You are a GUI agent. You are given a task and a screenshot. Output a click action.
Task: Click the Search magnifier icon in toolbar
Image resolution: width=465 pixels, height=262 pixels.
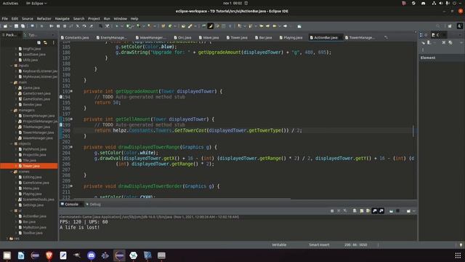(x=437, y=26)
